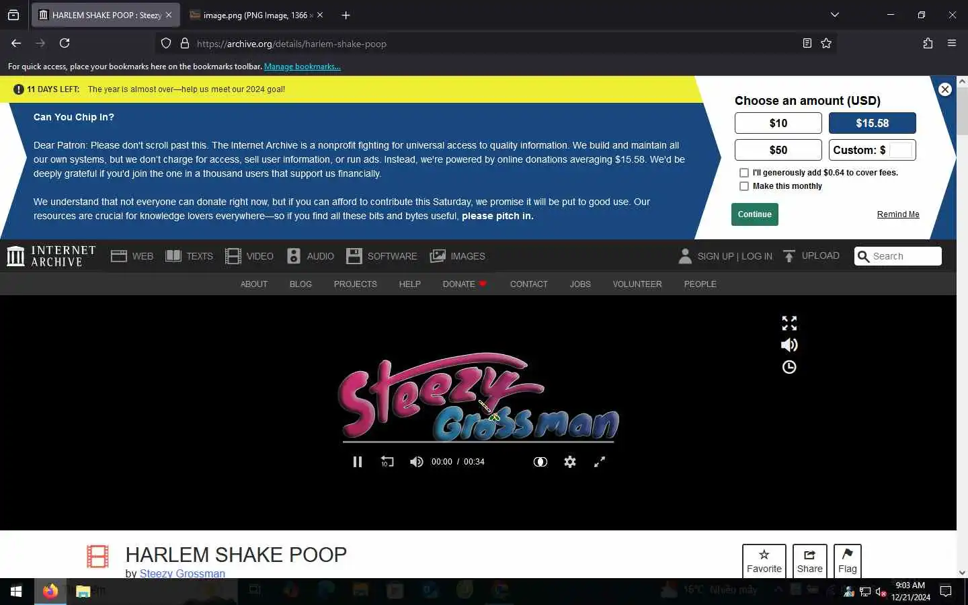This screenshot has height=605, width=968.
Task: Click the large speaker icon right of video
Action: (x=789, y=345)
